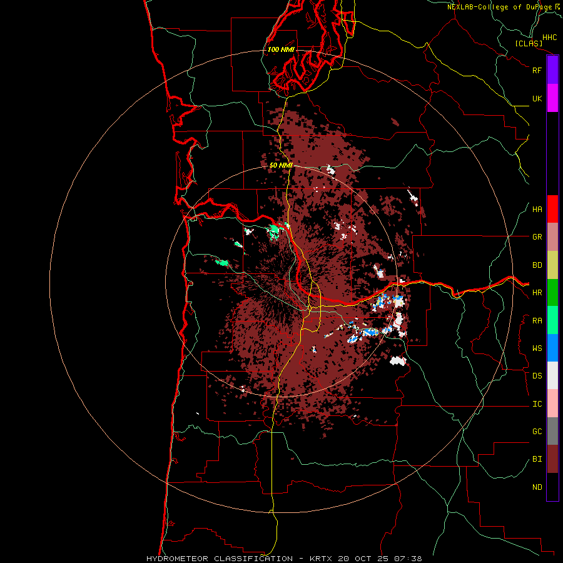Viewport: 563px width, 563px height.
Task: Click the HA red legend swatch
Action: [x=552, y=209]
